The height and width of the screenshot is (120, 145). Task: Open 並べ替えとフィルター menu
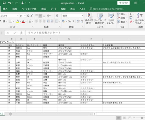pos(140,19)
